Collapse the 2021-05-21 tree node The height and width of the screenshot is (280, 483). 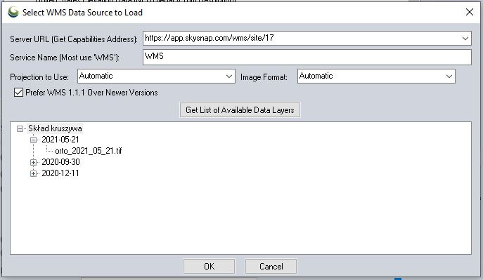34,140
